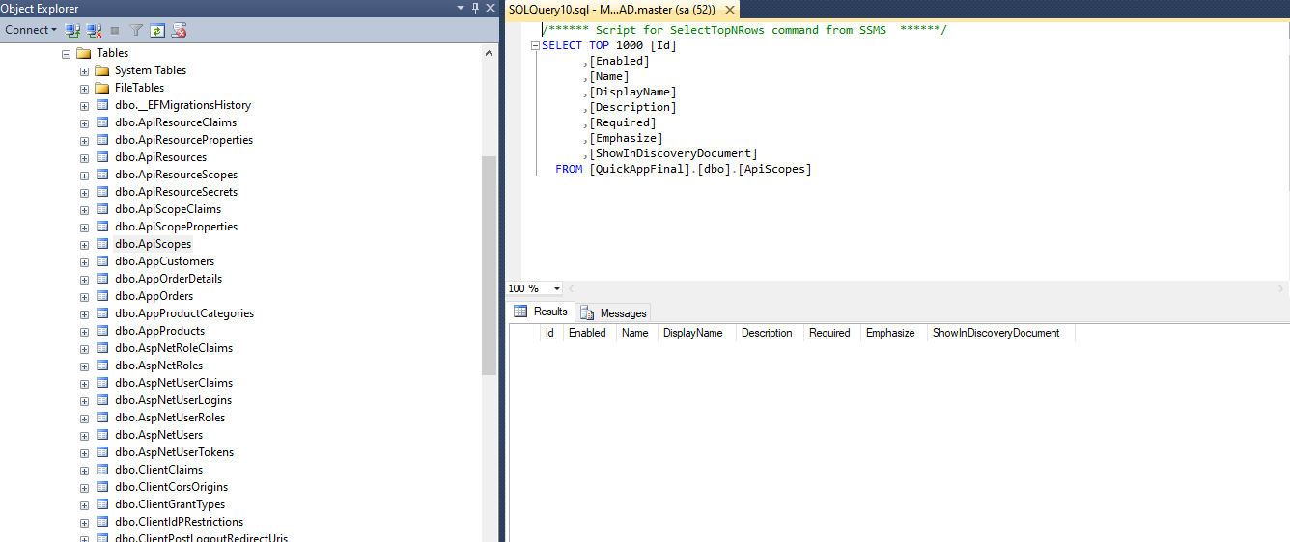Click the FROM [QuickAppFinal].[dbo].[ApiScopes] line

684,169
